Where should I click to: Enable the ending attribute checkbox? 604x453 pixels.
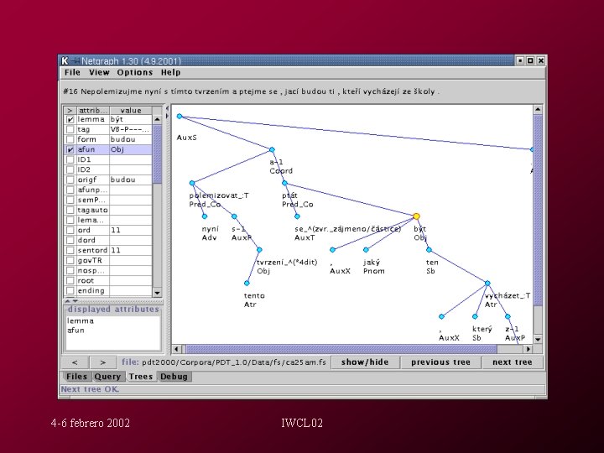70,290
